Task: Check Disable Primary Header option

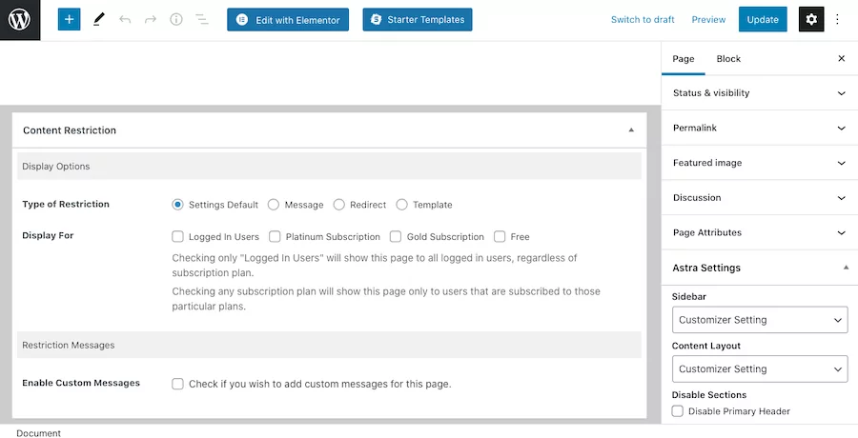Action: (x=678, y=411)
